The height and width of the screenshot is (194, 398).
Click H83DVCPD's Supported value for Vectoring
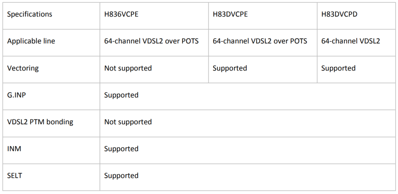point(338,68)
